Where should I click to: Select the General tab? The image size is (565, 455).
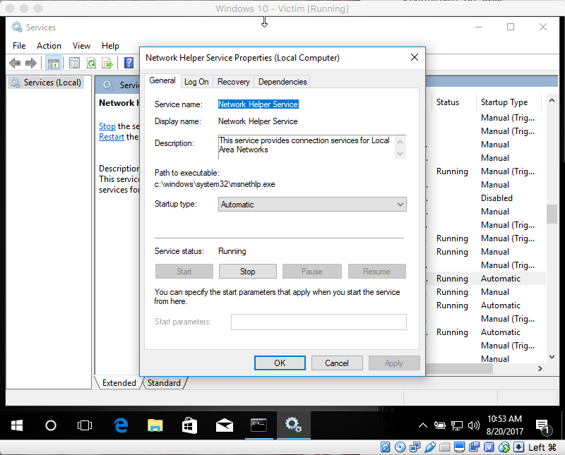tap(162, 80)
